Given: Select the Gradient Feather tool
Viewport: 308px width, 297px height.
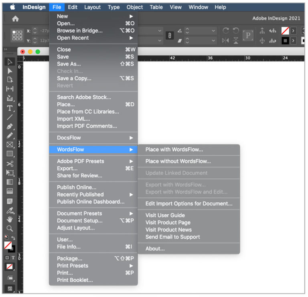Looking at the screenshot, I should tap(10, 191).
